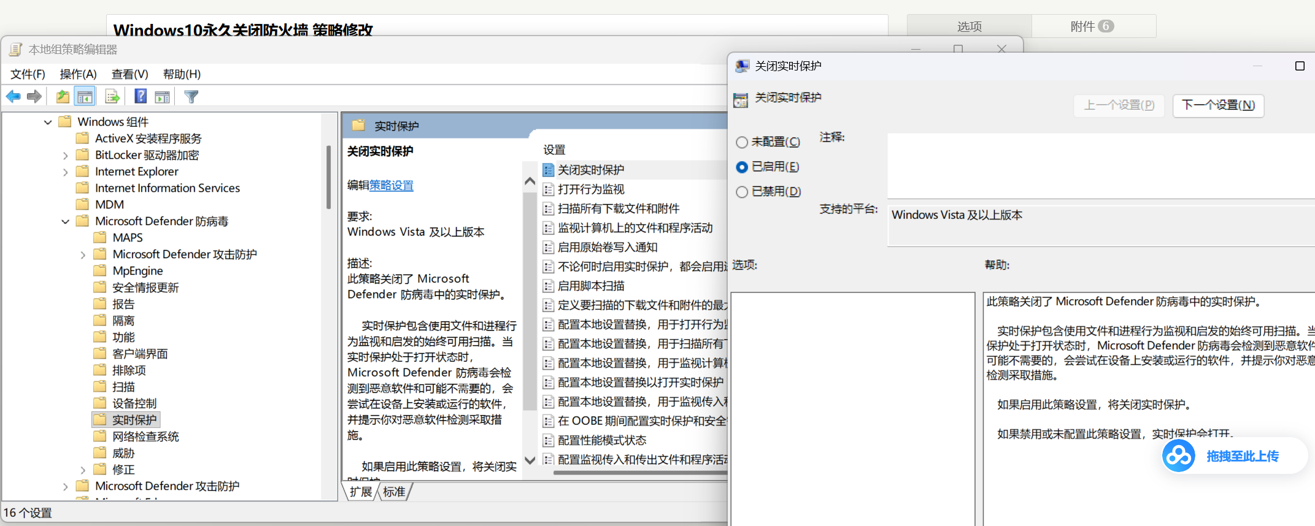Click the folder icon beside 隔离

click(100, 320)
